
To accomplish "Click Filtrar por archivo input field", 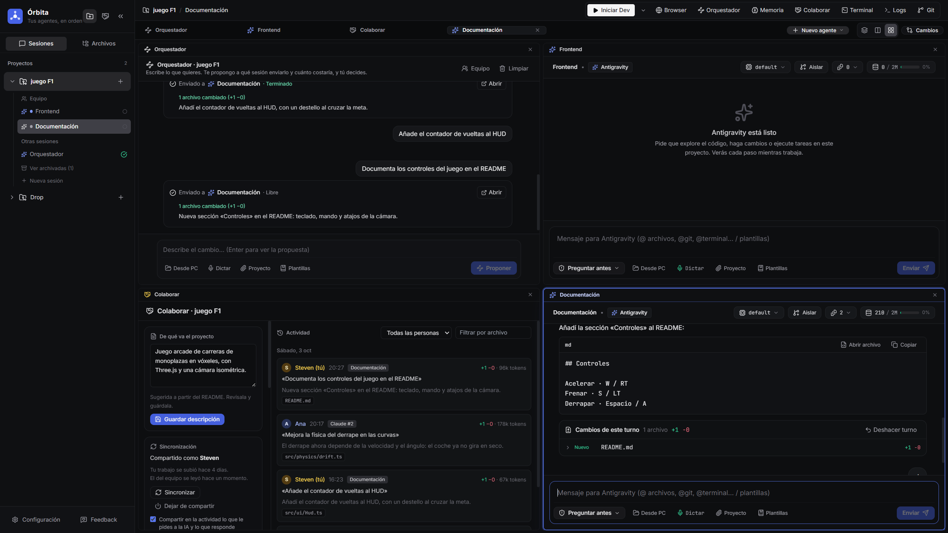I will tap(493, 333).
